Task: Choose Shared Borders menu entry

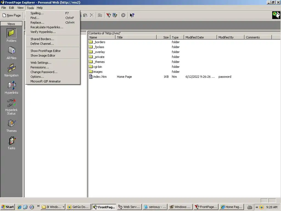Action: [53, 39]
